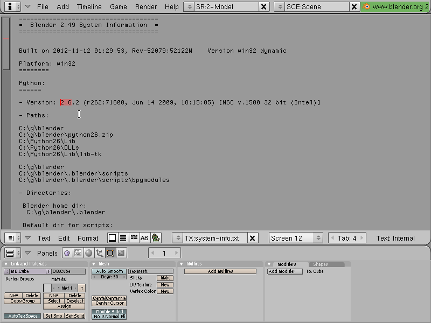Delete the Scene with X button

[x=354, y=6]
